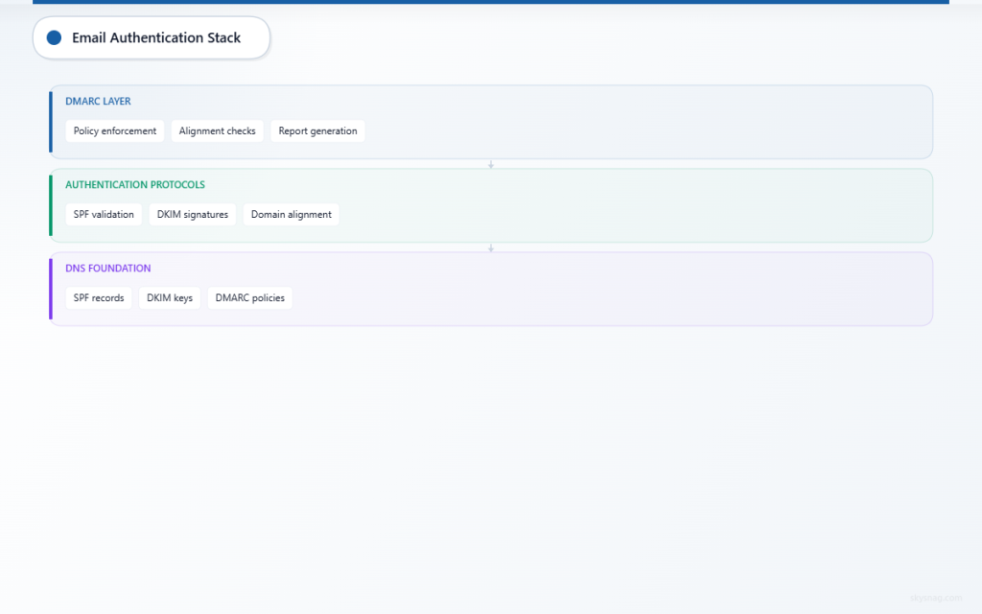Click the Email Authentication Stack title pill
The width and height of the screenshot is (982, 614).
tap(151, 37)
